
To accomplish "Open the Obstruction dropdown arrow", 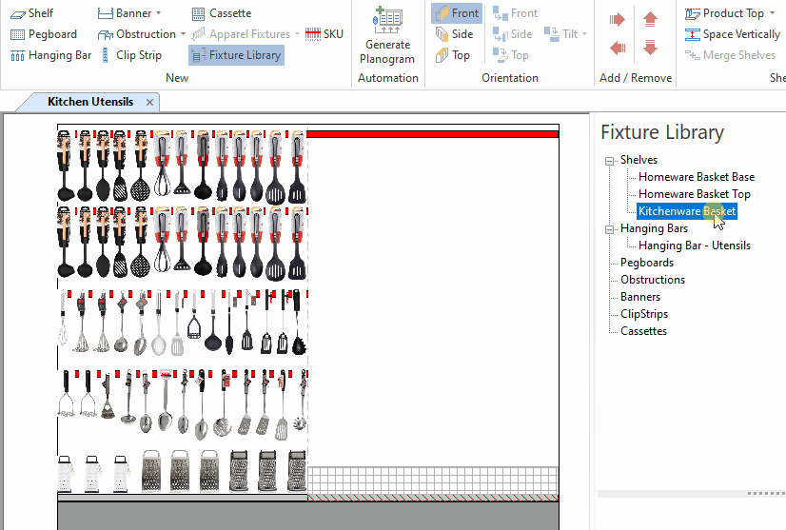I will 183,34.
